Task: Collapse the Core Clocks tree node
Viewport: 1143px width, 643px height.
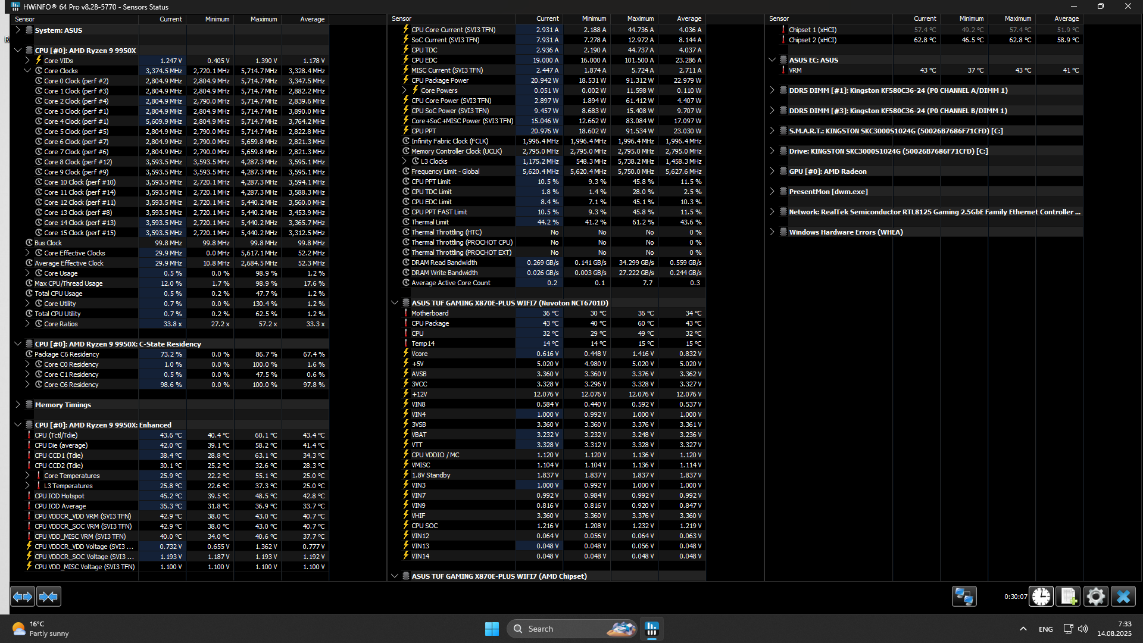Action: click(x=27, y=71)
